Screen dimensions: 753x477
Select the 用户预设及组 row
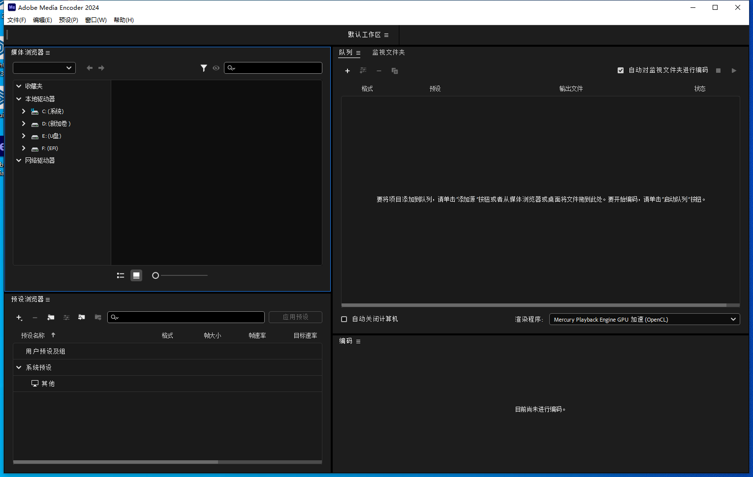tap(167, 351)
